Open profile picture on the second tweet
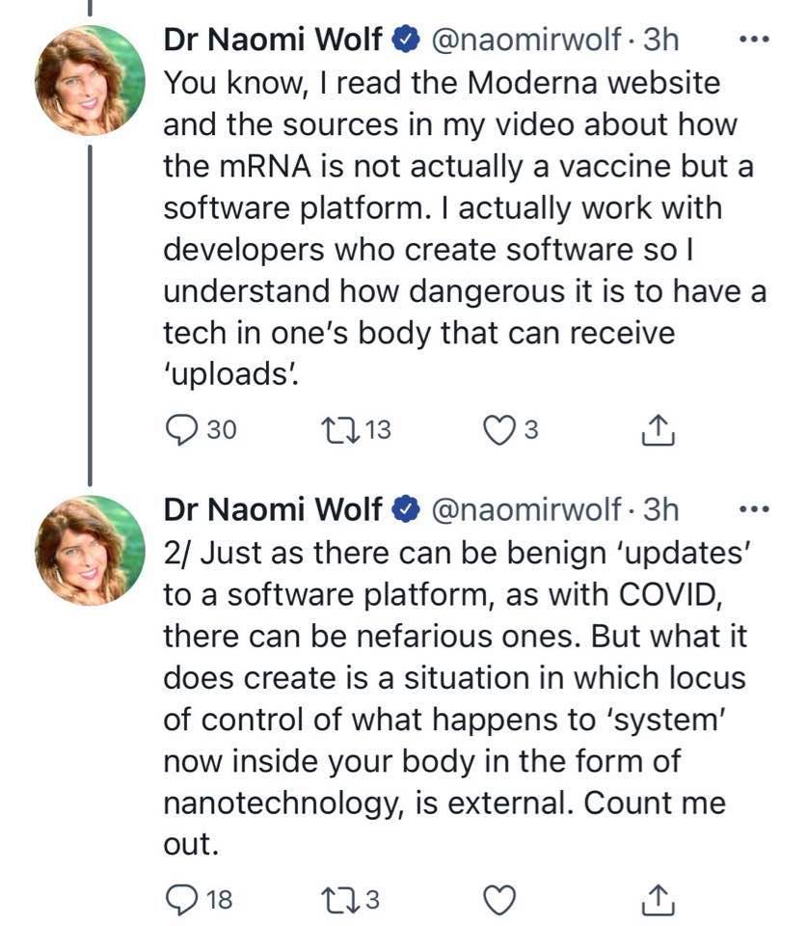Image resolution: width=808 pixels, height=926 pixels. click(x=89, y=549)
